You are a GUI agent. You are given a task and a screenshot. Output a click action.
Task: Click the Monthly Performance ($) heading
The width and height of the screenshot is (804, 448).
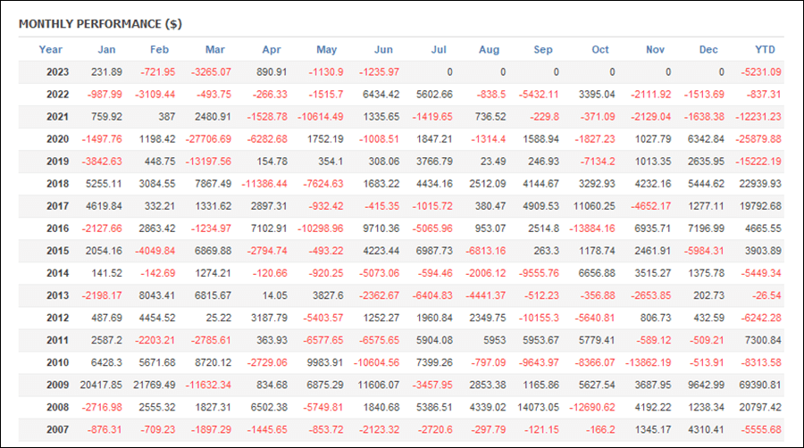click(x=100, y=24)
